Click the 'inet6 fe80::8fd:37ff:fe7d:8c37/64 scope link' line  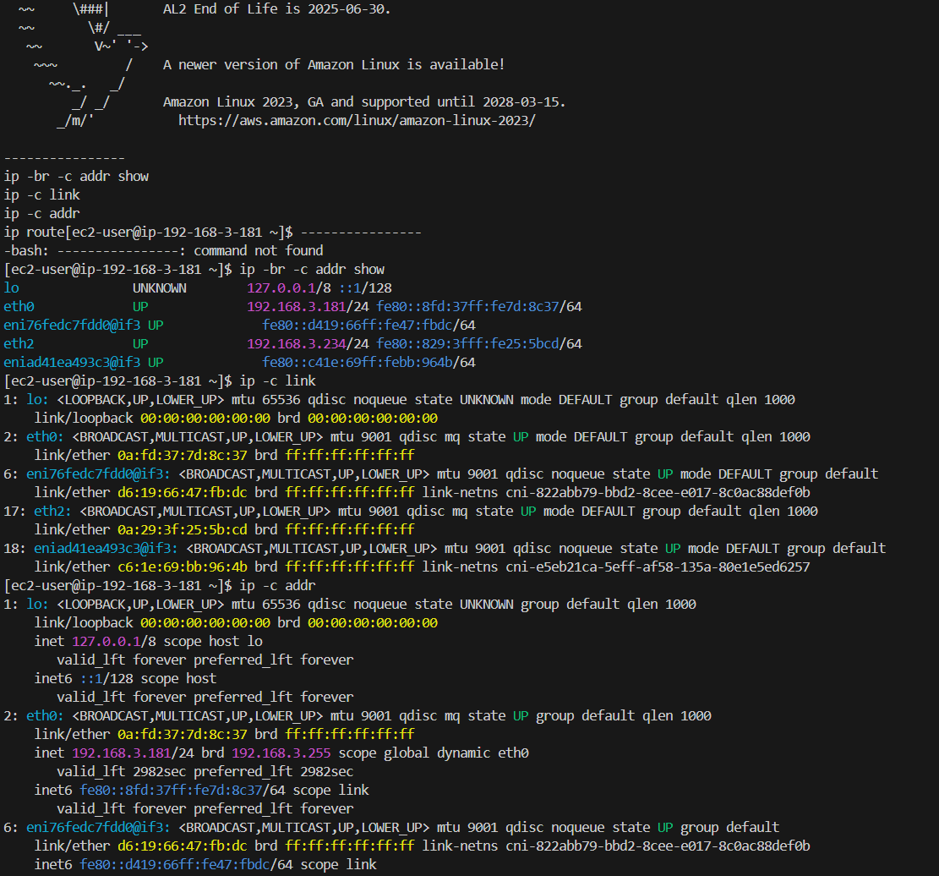click(202, 790)
